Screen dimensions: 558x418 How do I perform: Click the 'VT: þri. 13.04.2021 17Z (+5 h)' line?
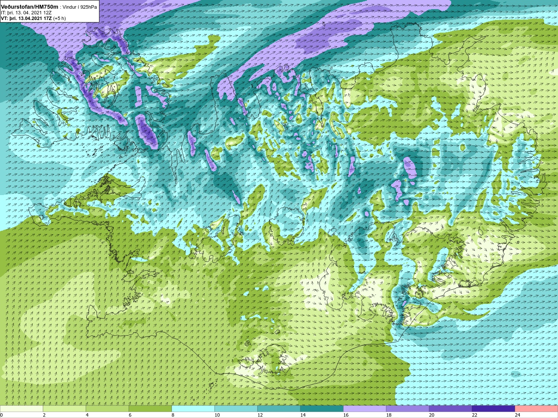click(x=33, y=18)
